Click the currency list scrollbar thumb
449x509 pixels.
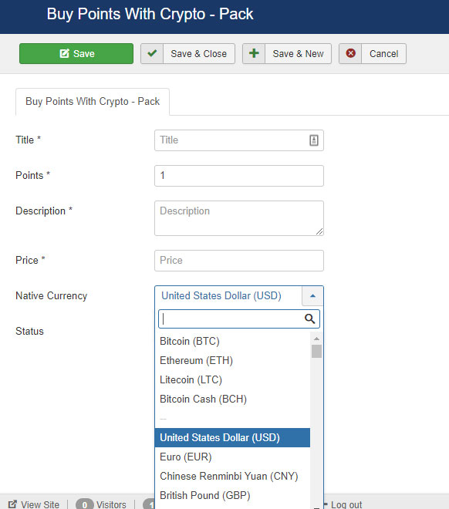[x=316, y=351]
